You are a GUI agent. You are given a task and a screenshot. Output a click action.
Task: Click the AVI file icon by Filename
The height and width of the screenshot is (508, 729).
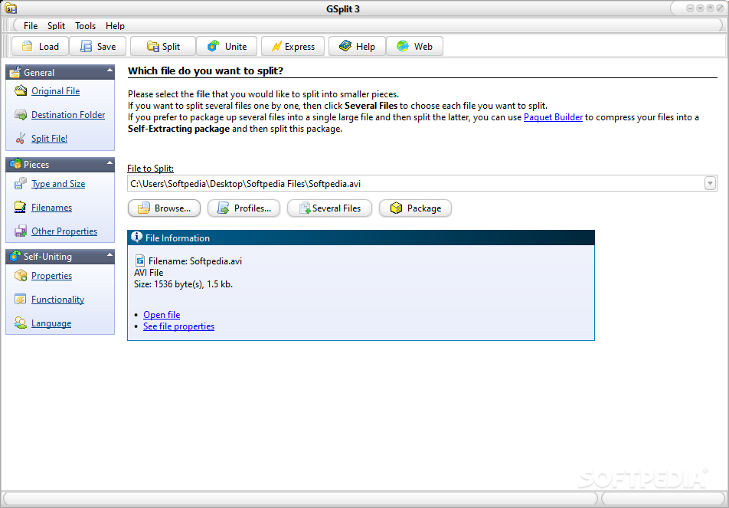coord(140,261)
